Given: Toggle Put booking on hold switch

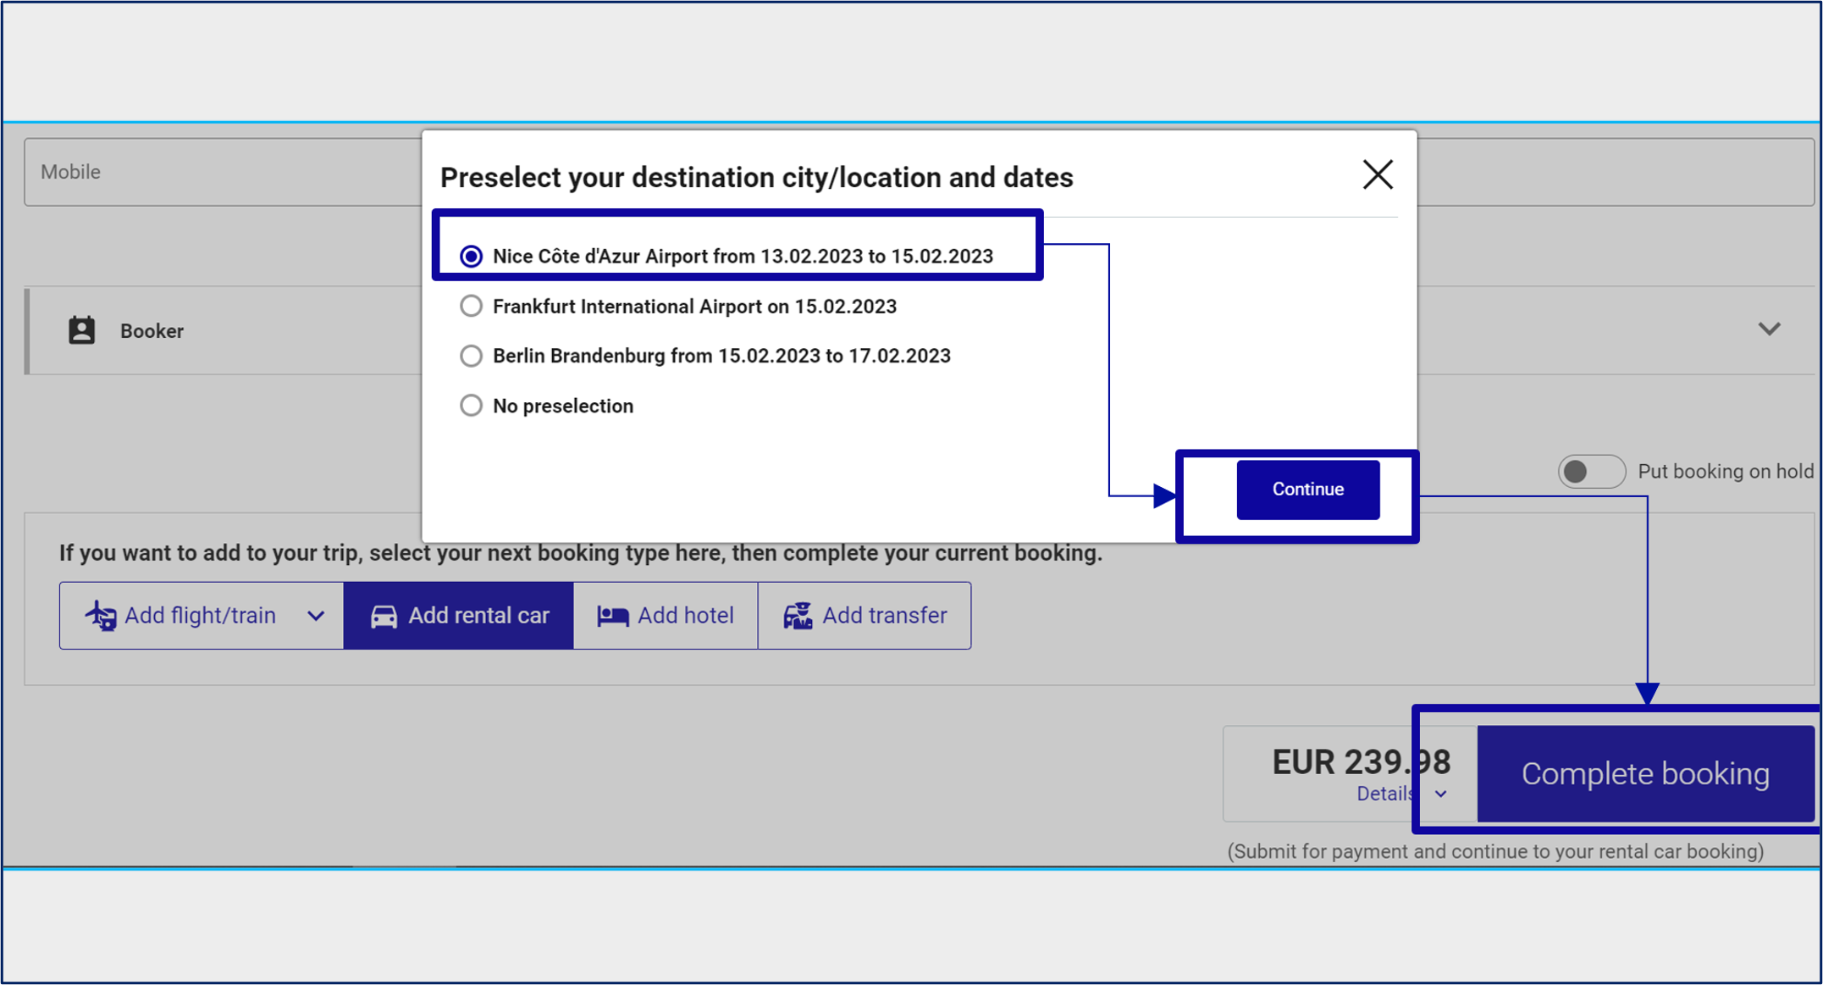Looking at the screenshot, I should [1591, 472].
